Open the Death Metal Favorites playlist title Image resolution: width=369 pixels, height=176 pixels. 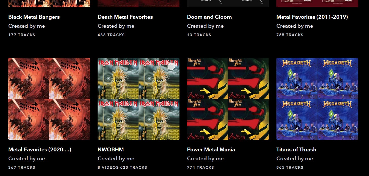click(x=125, y=17)
